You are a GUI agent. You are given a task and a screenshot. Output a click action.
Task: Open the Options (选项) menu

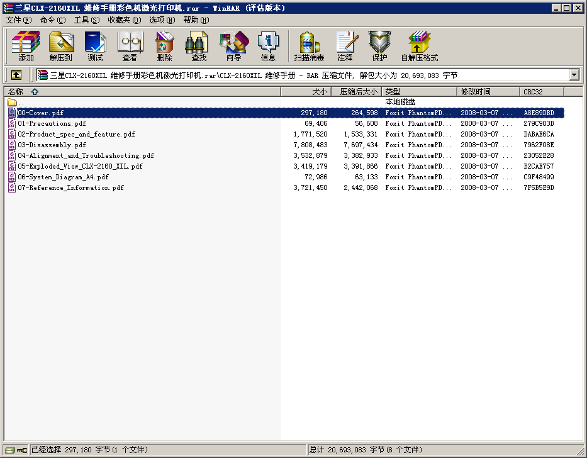coord(162,20)
